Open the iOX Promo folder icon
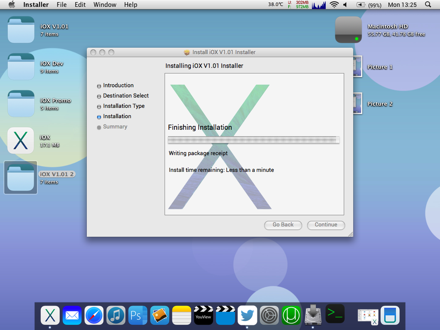 point(21,104)
